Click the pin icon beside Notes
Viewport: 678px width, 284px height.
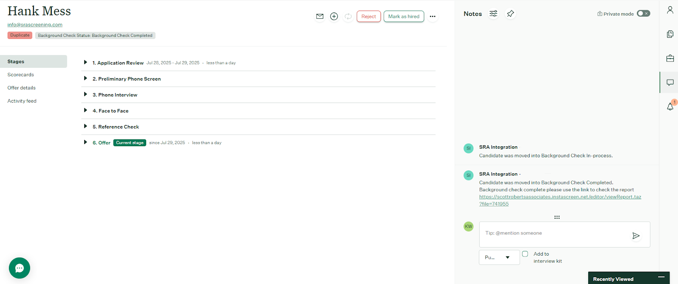[511, 14]
